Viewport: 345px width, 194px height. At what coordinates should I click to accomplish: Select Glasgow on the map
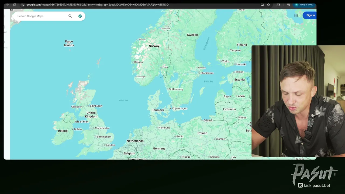pyautogui.click(x=76, y=107)
